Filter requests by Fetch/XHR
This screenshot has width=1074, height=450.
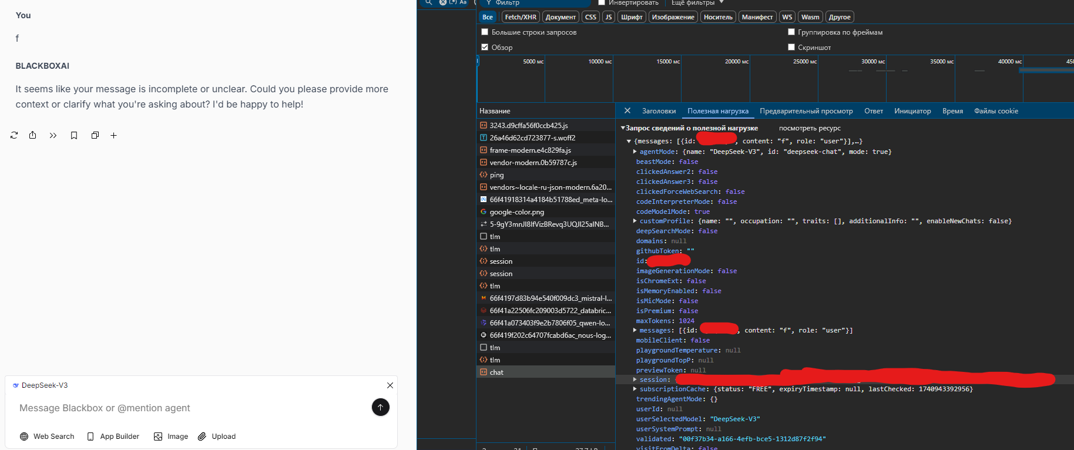(x=521, y=17)
